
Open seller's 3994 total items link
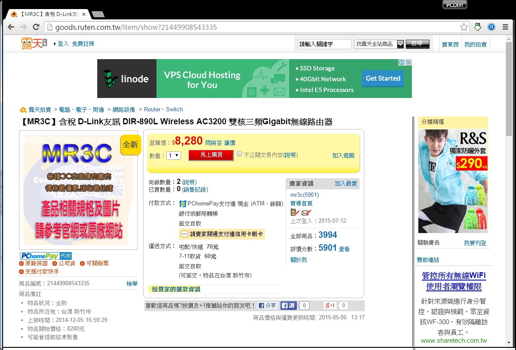click(328, 235)
